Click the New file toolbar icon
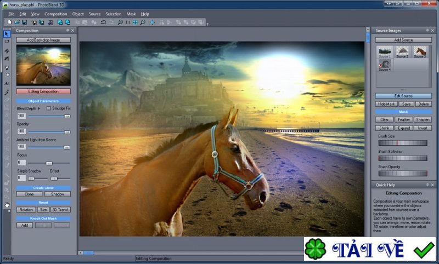 coord(9,22)
